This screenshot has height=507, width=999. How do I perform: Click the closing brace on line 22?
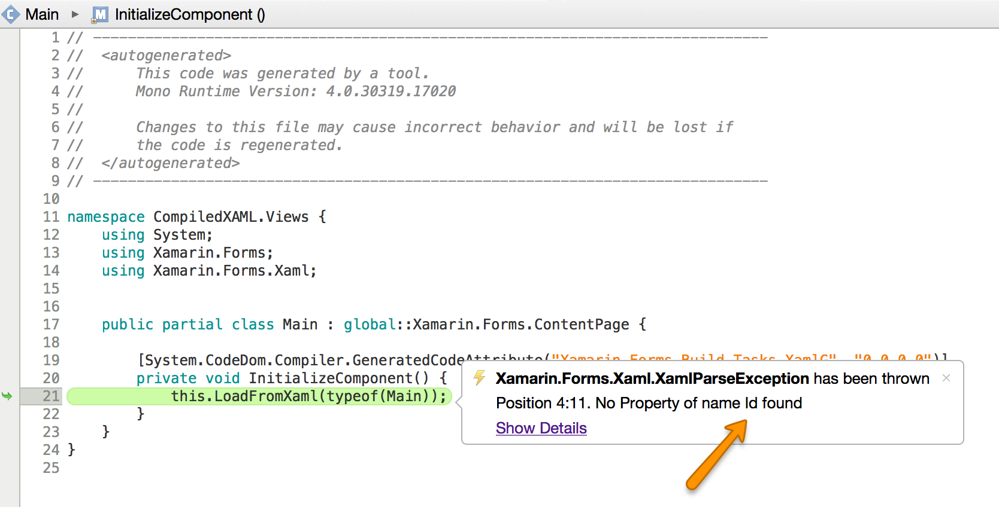click(x=141, y=414)
